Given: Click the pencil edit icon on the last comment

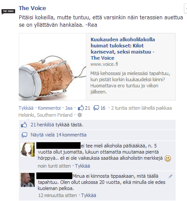Looking at the screenshot, I should pyautogui.click(x=170, y=176).
